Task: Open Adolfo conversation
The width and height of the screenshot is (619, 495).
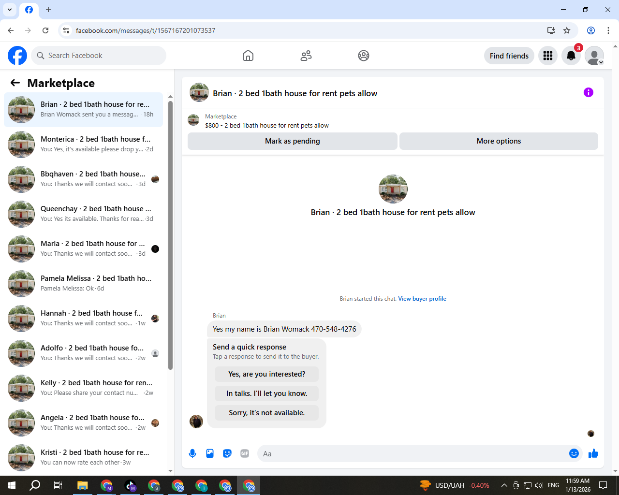Action: point(83,353)
